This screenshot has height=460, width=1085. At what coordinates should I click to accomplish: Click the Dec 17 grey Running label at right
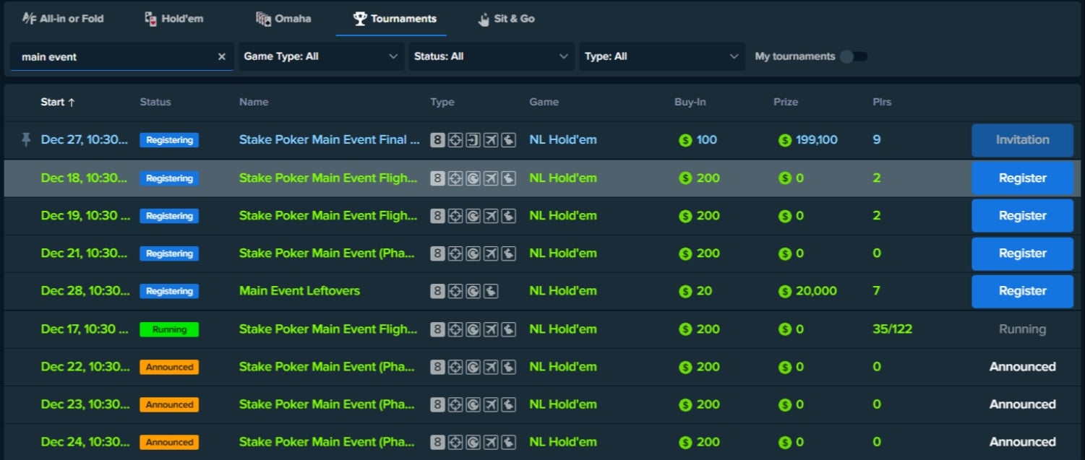(x=1022, y=329)
